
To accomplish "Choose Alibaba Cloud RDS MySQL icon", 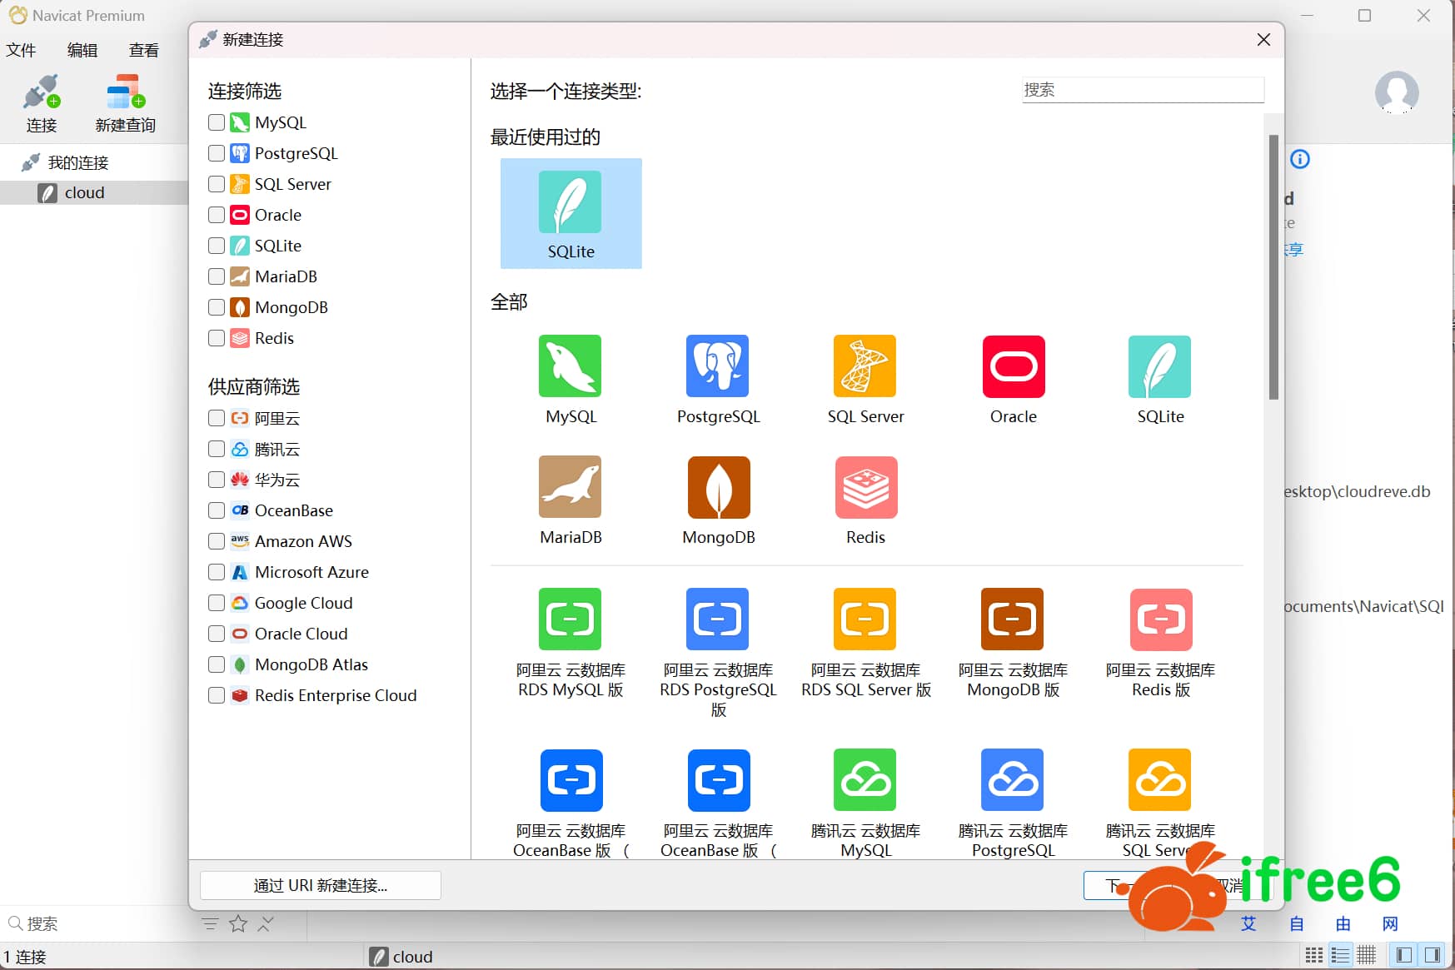I will 571,619.
